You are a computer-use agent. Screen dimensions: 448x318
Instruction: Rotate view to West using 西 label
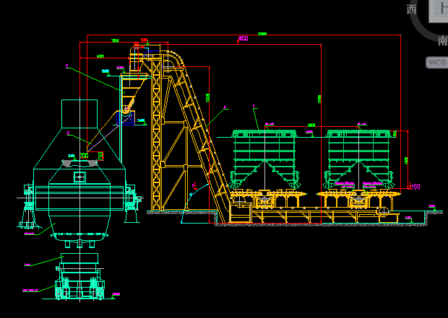coord(411,9)
